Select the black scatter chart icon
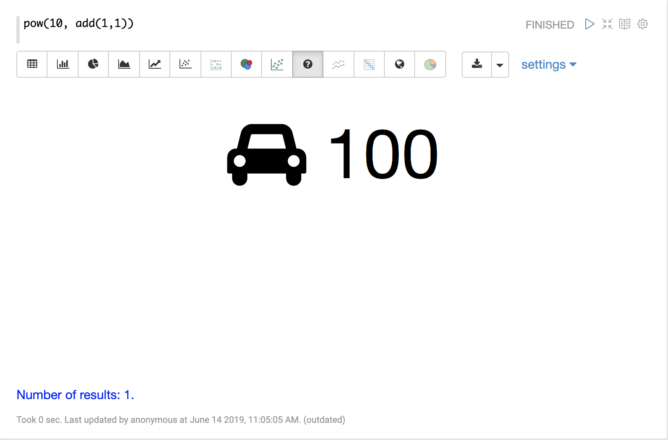The image size is (668, 440). [x=185, y=64]
